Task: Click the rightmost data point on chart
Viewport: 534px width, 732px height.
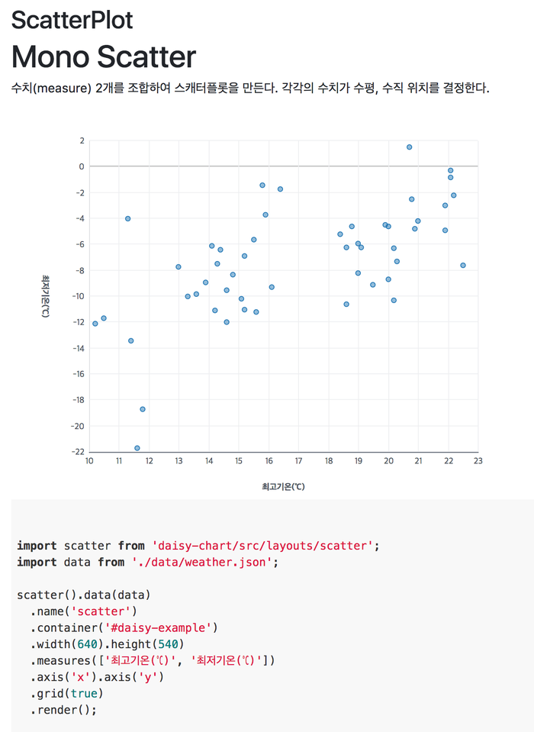Action: (x=463, y=265)
